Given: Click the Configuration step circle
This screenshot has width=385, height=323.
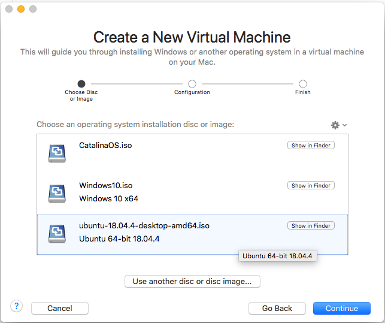Looking at the screenshot, I should [x=192, y=84].
